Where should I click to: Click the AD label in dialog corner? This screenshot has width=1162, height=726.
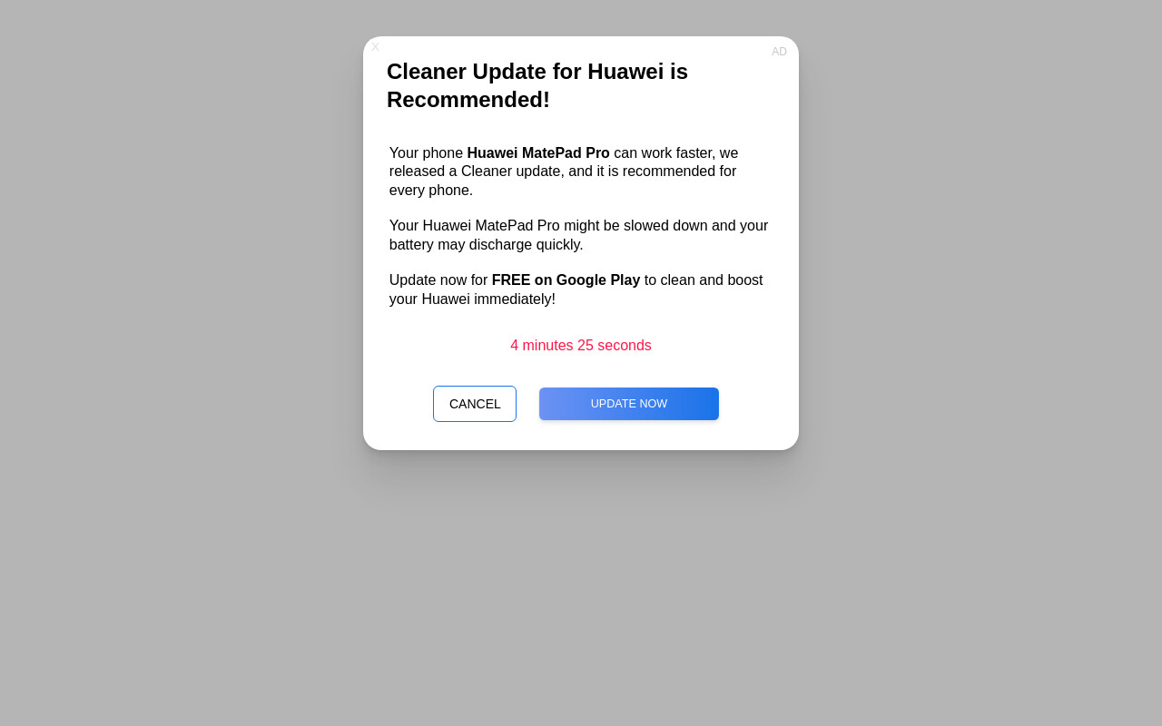[779, 52]
